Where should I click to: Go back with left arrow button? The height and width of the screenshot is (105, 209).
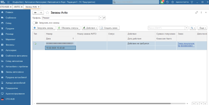[35, 13]
